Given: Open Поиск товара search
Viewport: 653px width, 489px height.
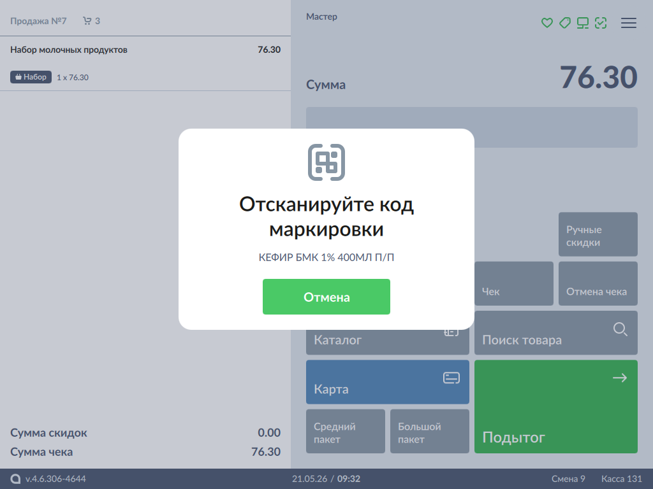Looking at the screenshot, I should point(555,332).
